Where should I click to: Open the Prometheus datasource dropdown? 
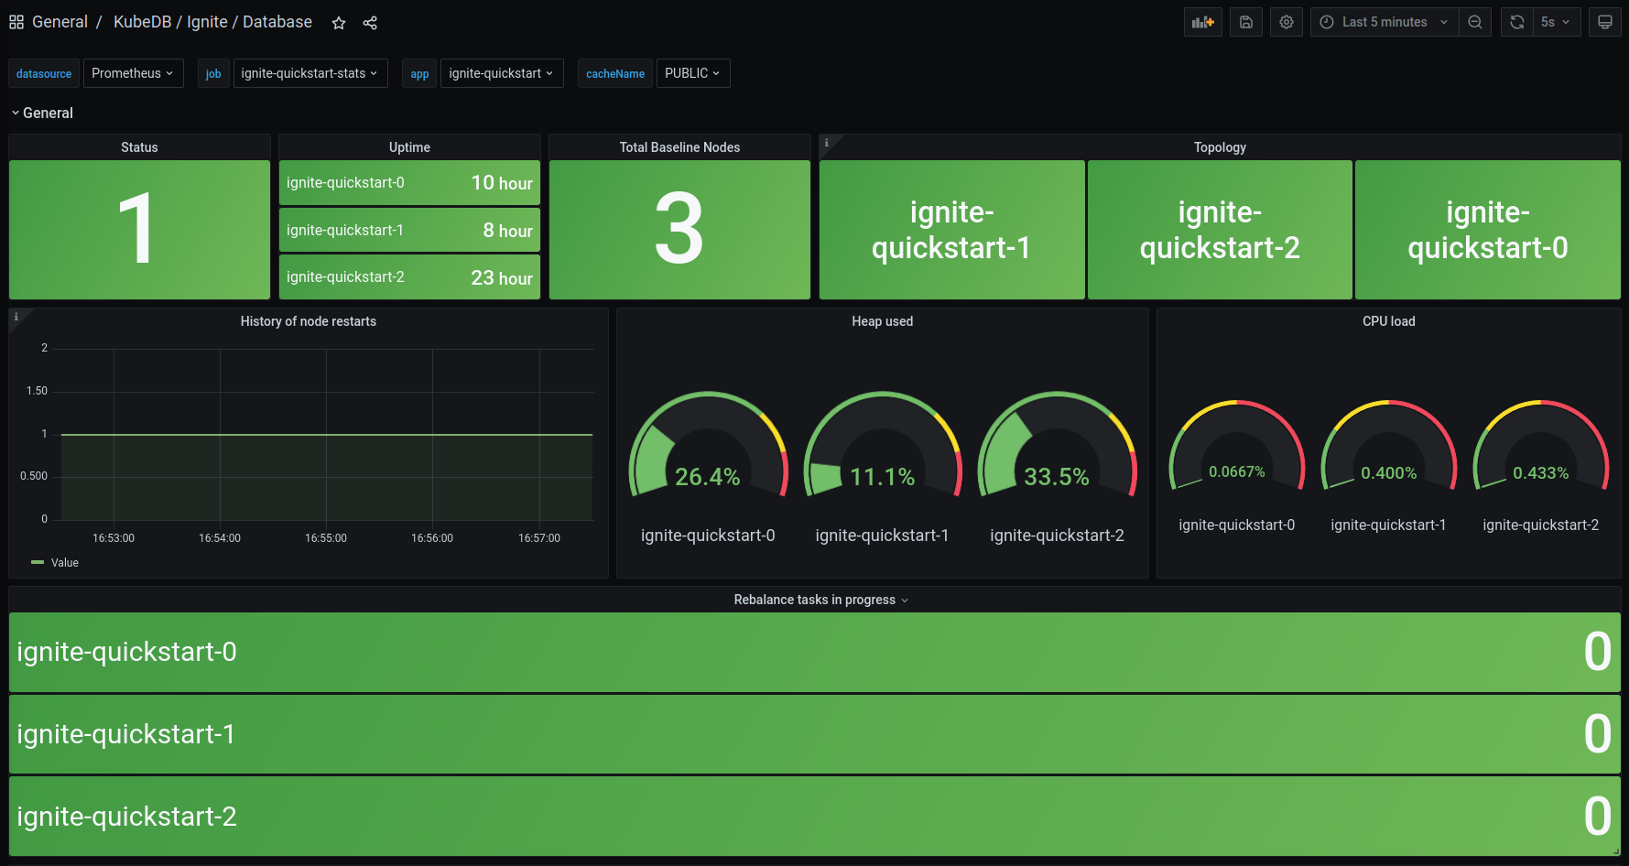point(133,73)
